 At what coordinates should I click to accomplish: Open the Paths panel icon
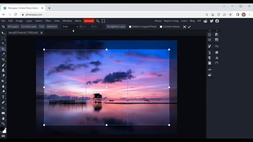coord(217,63)
